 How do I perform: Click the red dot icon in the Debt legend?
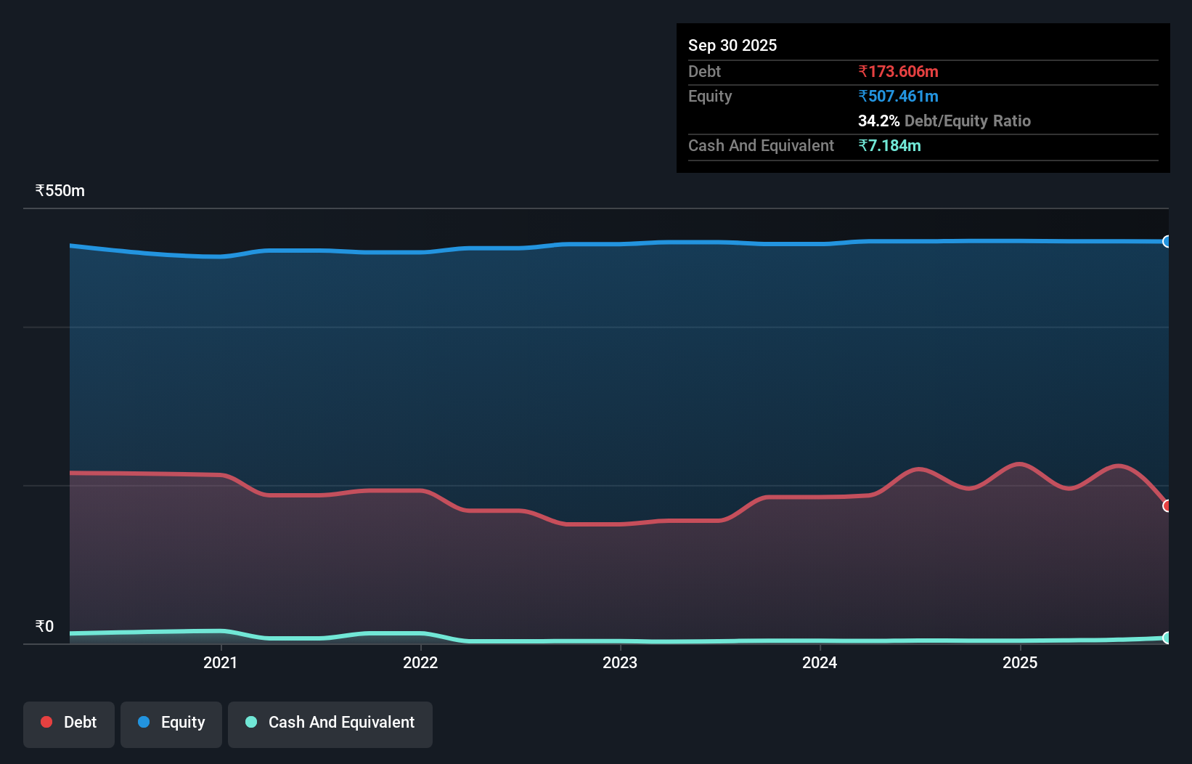46,723
